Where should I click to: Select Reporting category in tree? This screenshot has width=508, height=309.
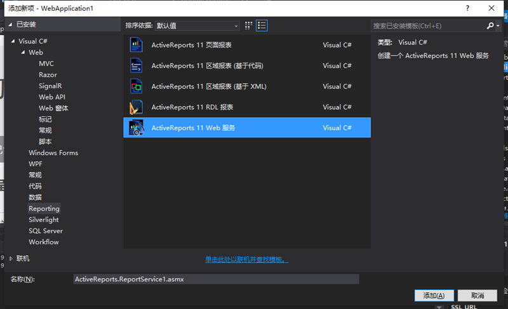(x=44, y=209)
